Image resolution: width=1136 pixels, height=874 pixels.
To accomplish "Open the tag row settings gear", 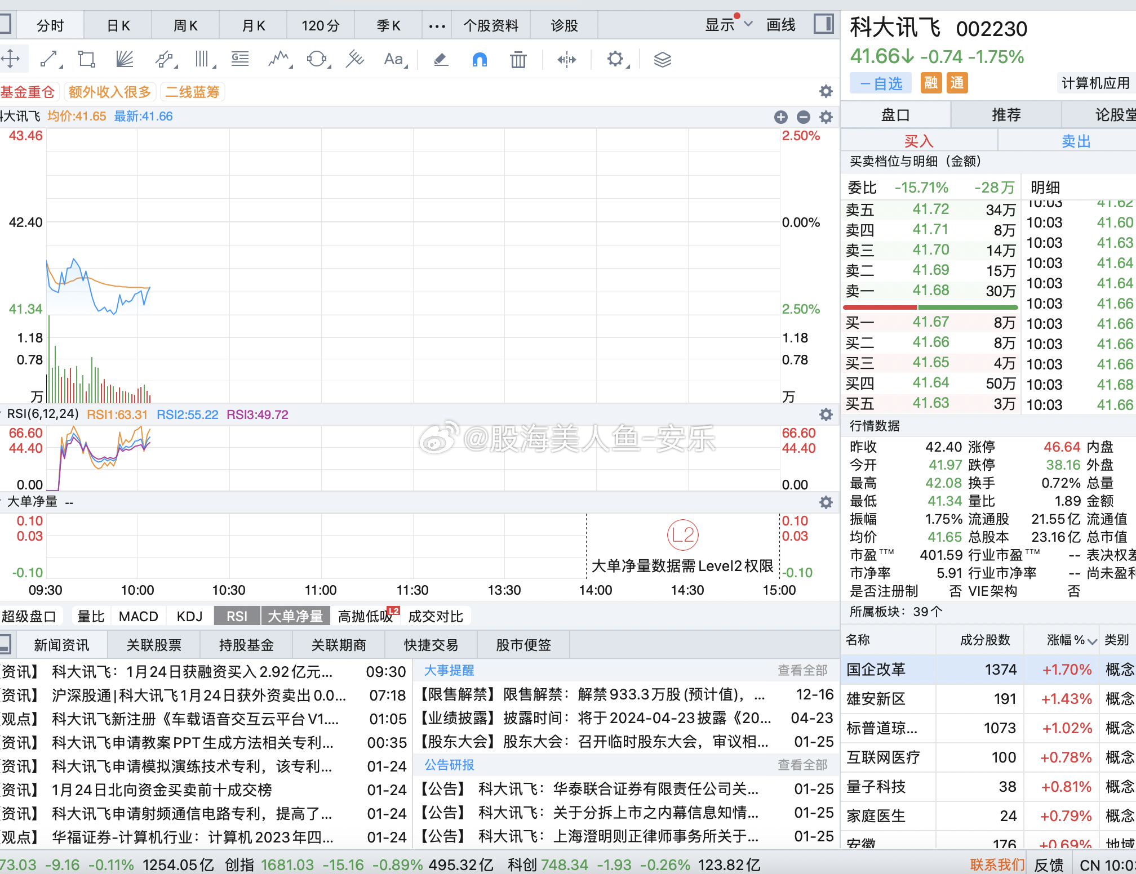I will (826, 91).
